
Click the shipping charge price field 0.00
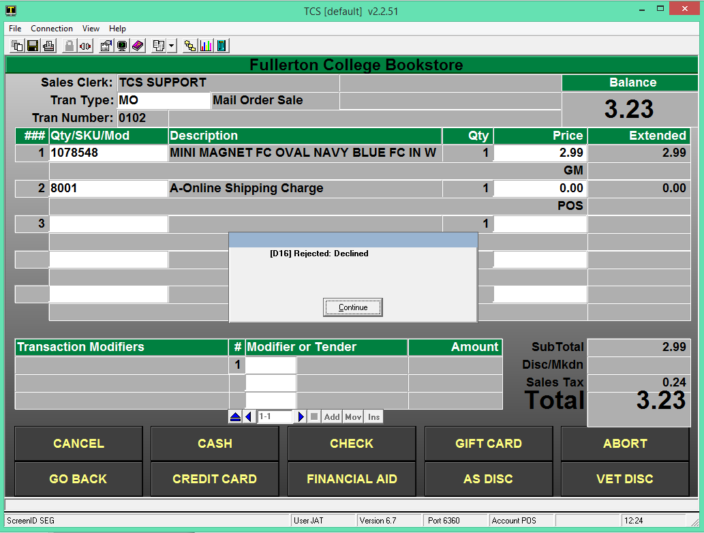540,188
